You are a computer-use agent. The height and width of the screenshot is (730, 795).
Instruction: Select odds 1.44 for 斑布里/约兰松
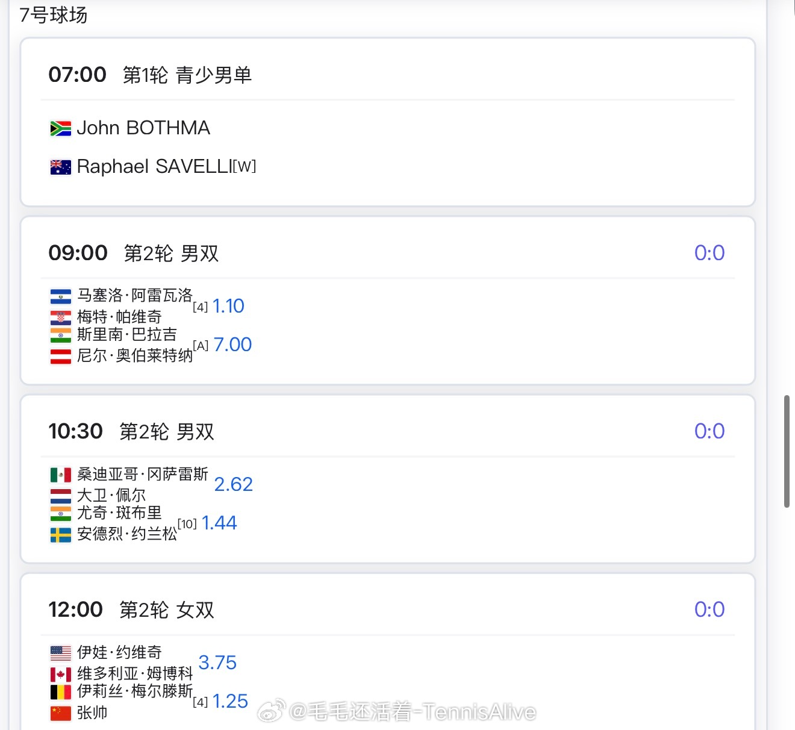click(x=219, y=523)
